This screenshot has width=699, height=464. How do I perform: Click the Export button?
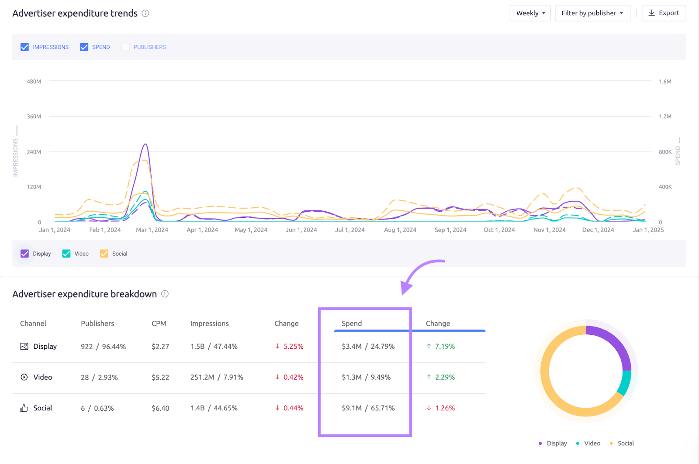click(664, 13)
